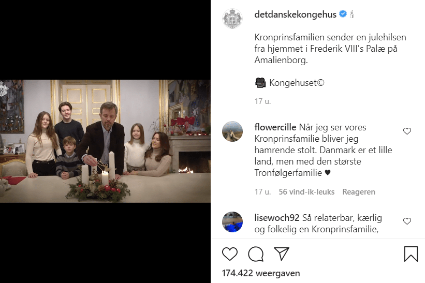This screenshot has width=425, height=283.
Task: Play the Kronprinsfamilien Christmas video
Action: coord(105,141)
